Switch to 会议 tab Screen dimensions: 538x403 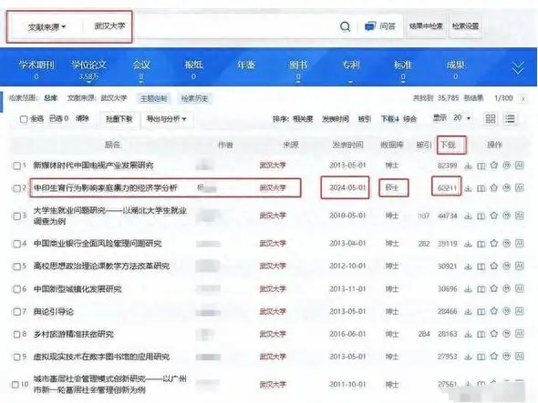[x=141, y=69]
